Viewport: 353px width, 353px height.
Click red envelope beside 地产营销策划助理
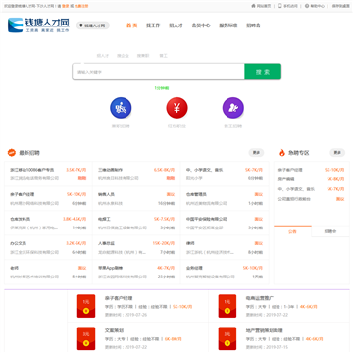227,338
